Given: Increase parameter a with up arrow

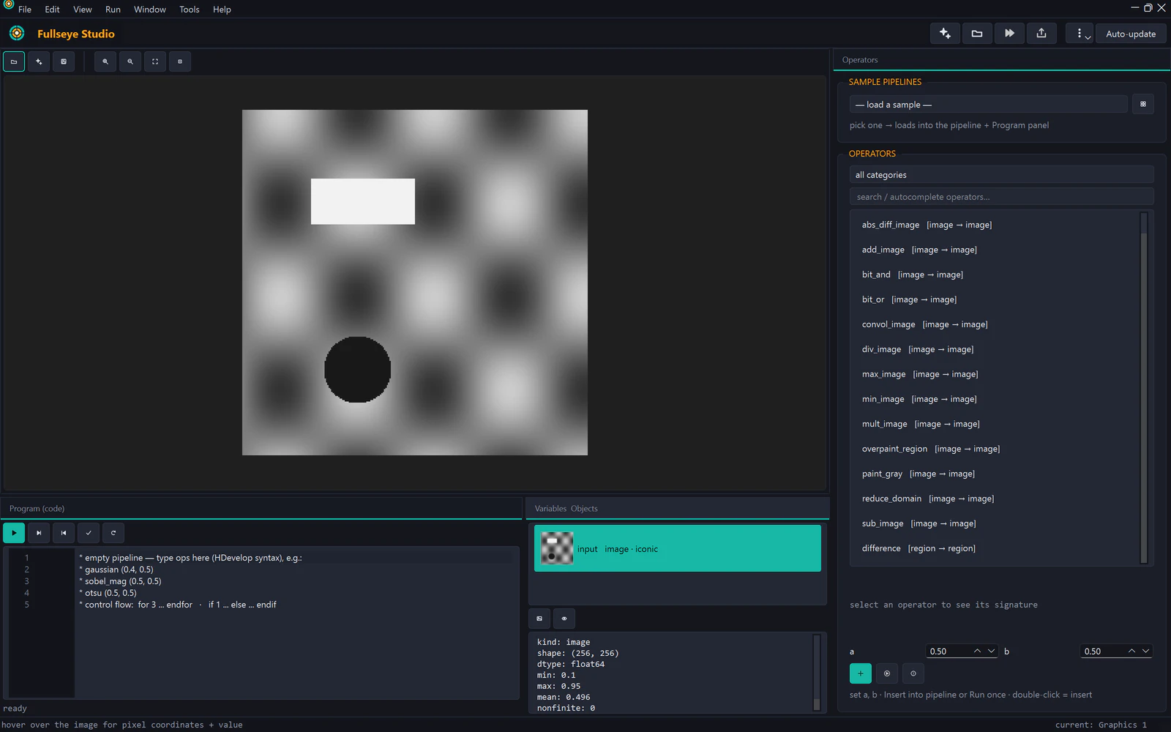Looking at the screenshot, I should click(977, 651).
